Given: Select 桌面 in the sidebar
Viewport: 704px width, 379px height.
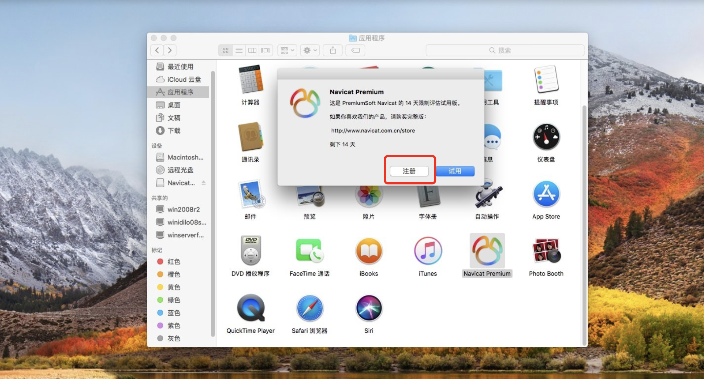Looking at the screenshot, I should pos(178,105).
